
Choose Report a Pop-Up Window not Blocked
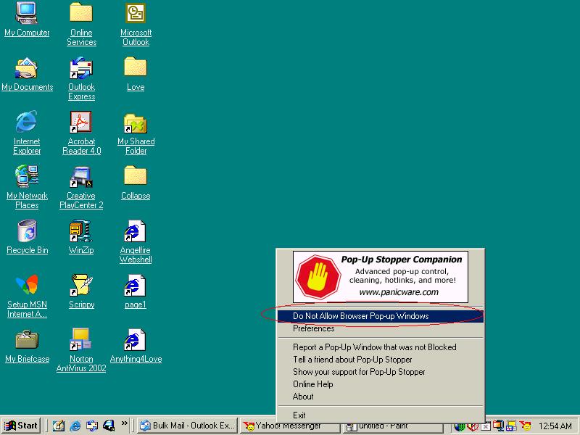click(374, 347)
